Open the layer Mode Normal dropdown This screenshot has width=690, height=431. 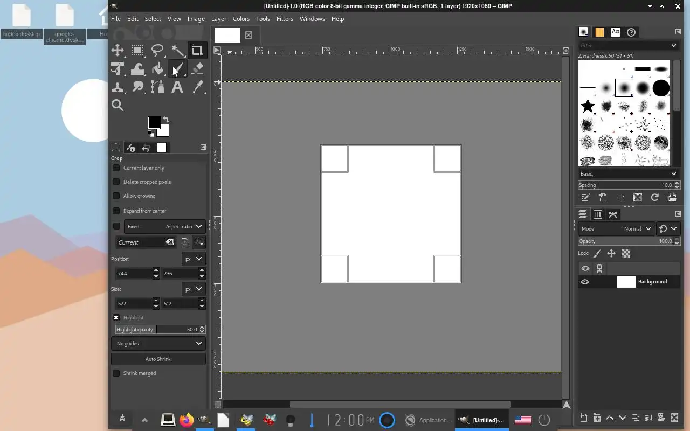click(616, 228)
